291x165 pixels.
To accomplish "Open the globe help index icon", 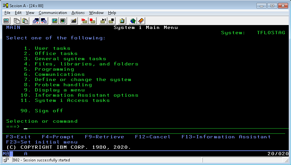I will pyautogui.click(x=133, y=21).
